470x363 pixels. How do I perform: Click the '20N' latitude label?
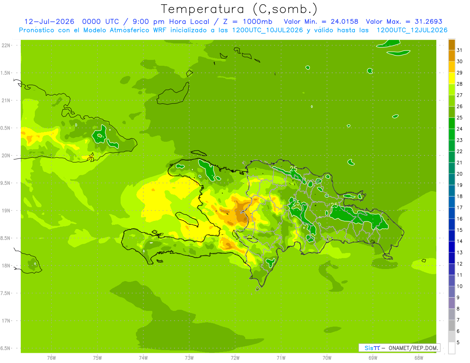[6, 156]
